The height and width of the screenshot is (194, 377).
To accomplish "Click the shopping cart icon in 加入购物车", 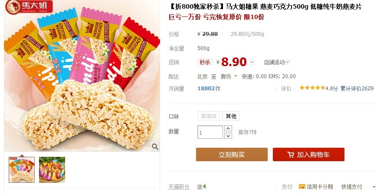I will pyautogui.click(x=291, y=155).
